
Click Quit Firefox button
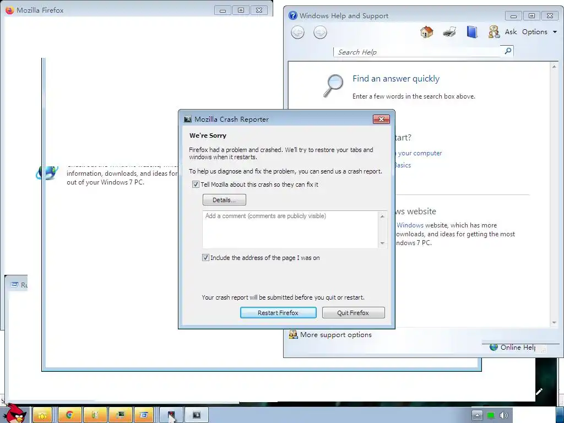(353, 313)
